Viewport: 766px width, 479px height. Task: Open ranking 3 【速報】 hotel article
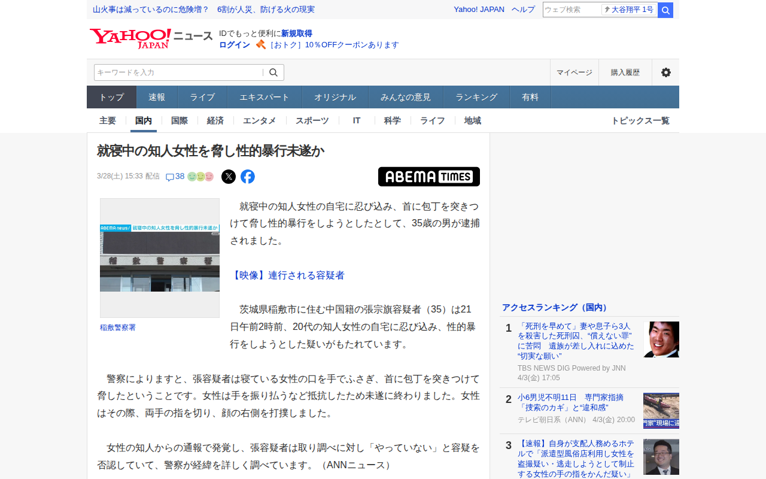576,459
